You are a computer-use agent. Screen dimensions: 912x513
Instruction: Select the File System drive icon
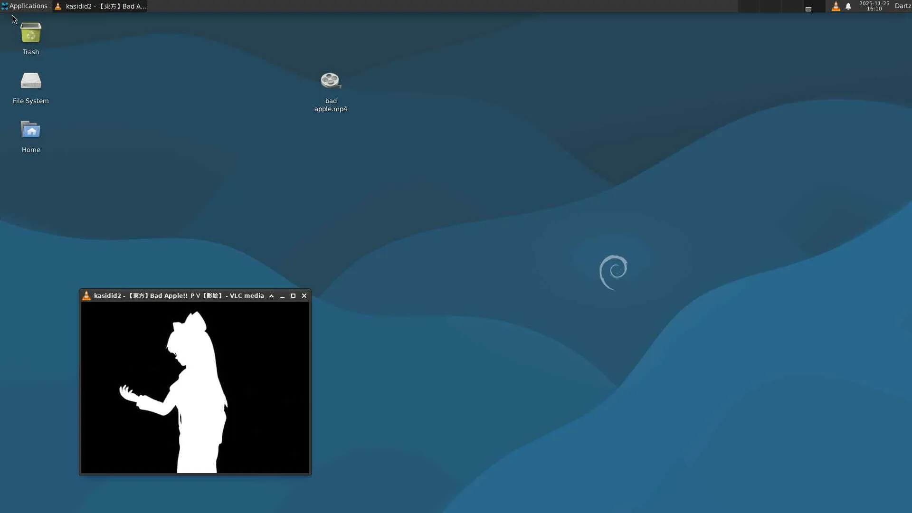click(x=31, y=82)
